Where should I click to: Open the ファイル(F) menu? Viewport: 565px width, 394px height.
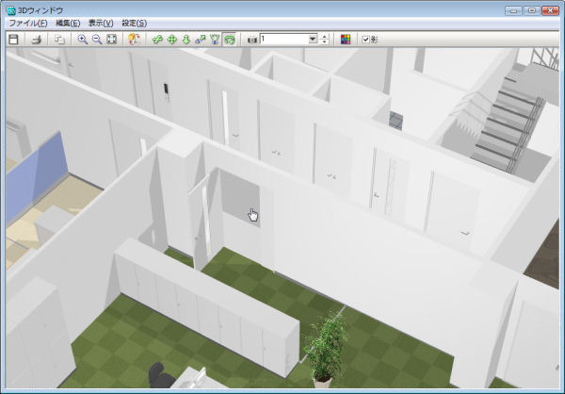pos(27,22)
